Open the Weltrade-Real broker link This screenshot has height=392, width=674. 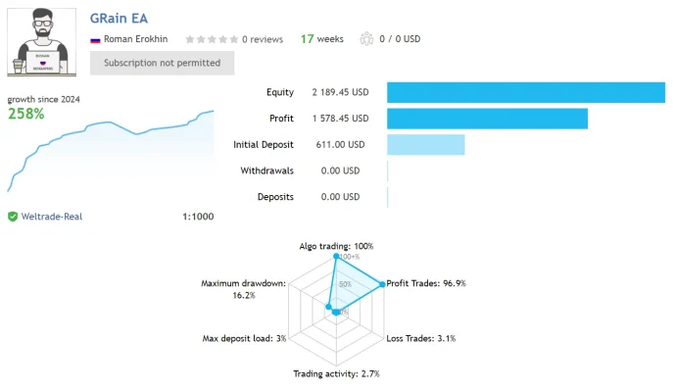[52, 217]
